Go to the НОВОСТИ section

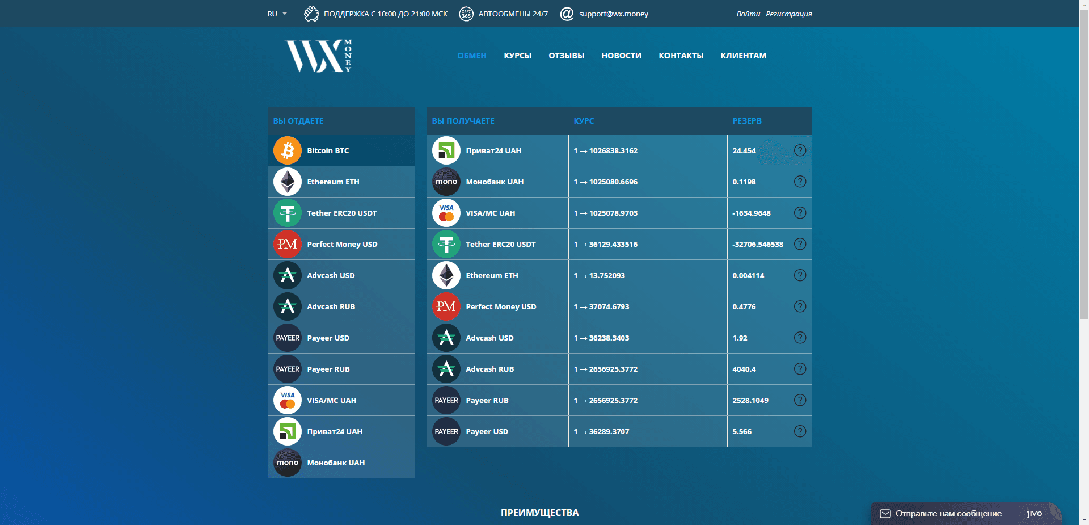(621, 56)
